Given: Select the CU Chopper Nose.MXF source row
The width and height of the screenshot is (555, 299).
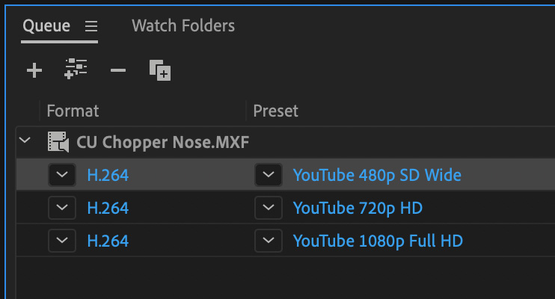Looking at the screenshot, I should click(285, 142).
